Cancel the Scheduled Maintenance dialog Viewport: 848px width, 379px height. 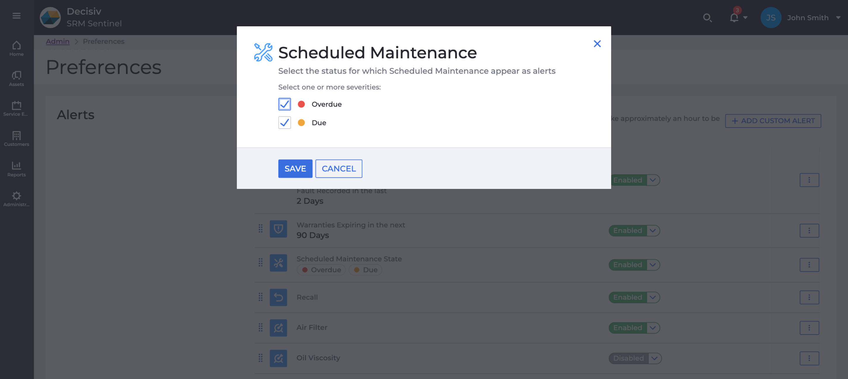pyautogui.click(x=339, y=168)
